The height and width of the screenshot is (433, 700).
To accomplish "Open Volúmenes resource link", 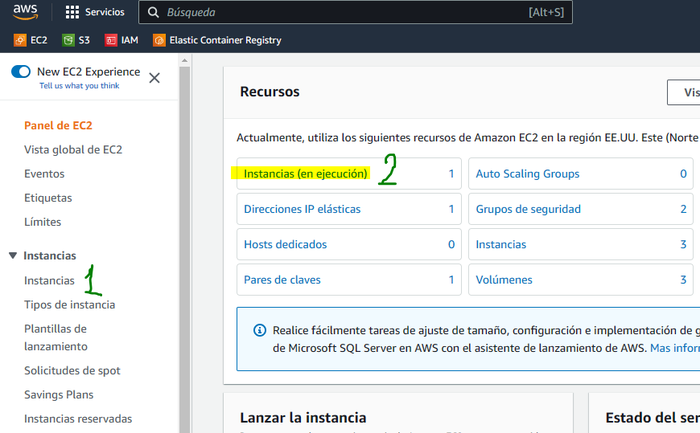I will click(504, 280).
